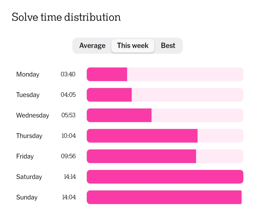This screenshot has width=255, height=212.
Task: Select the Friday day label
Action: [x=25, y=156]
